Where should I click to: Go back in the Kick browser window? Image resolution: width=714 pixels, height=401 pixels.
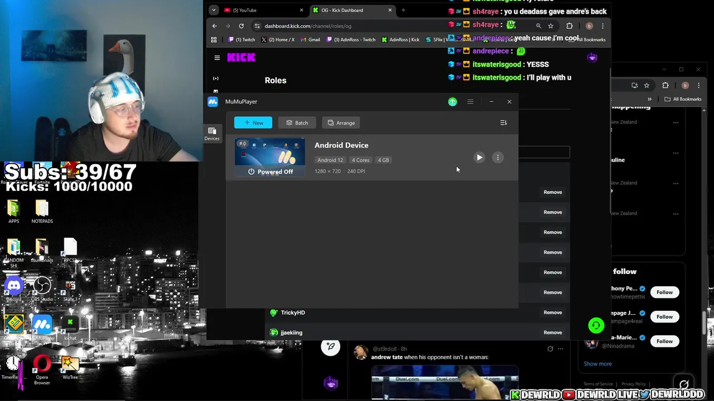(x=215, y=26)
